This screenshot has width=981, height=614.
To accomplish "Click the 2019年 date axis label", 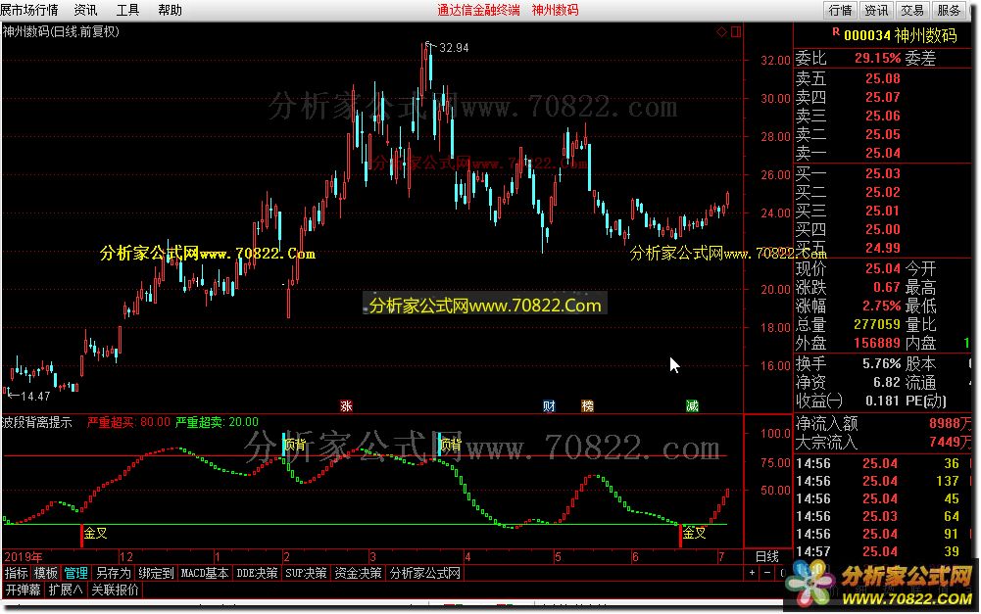I will [x=24, y=556].
